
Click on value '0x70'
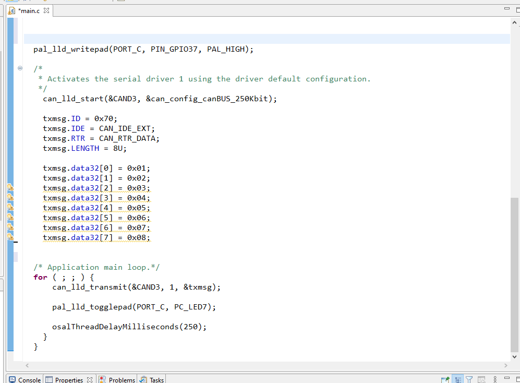click(103, 118)
